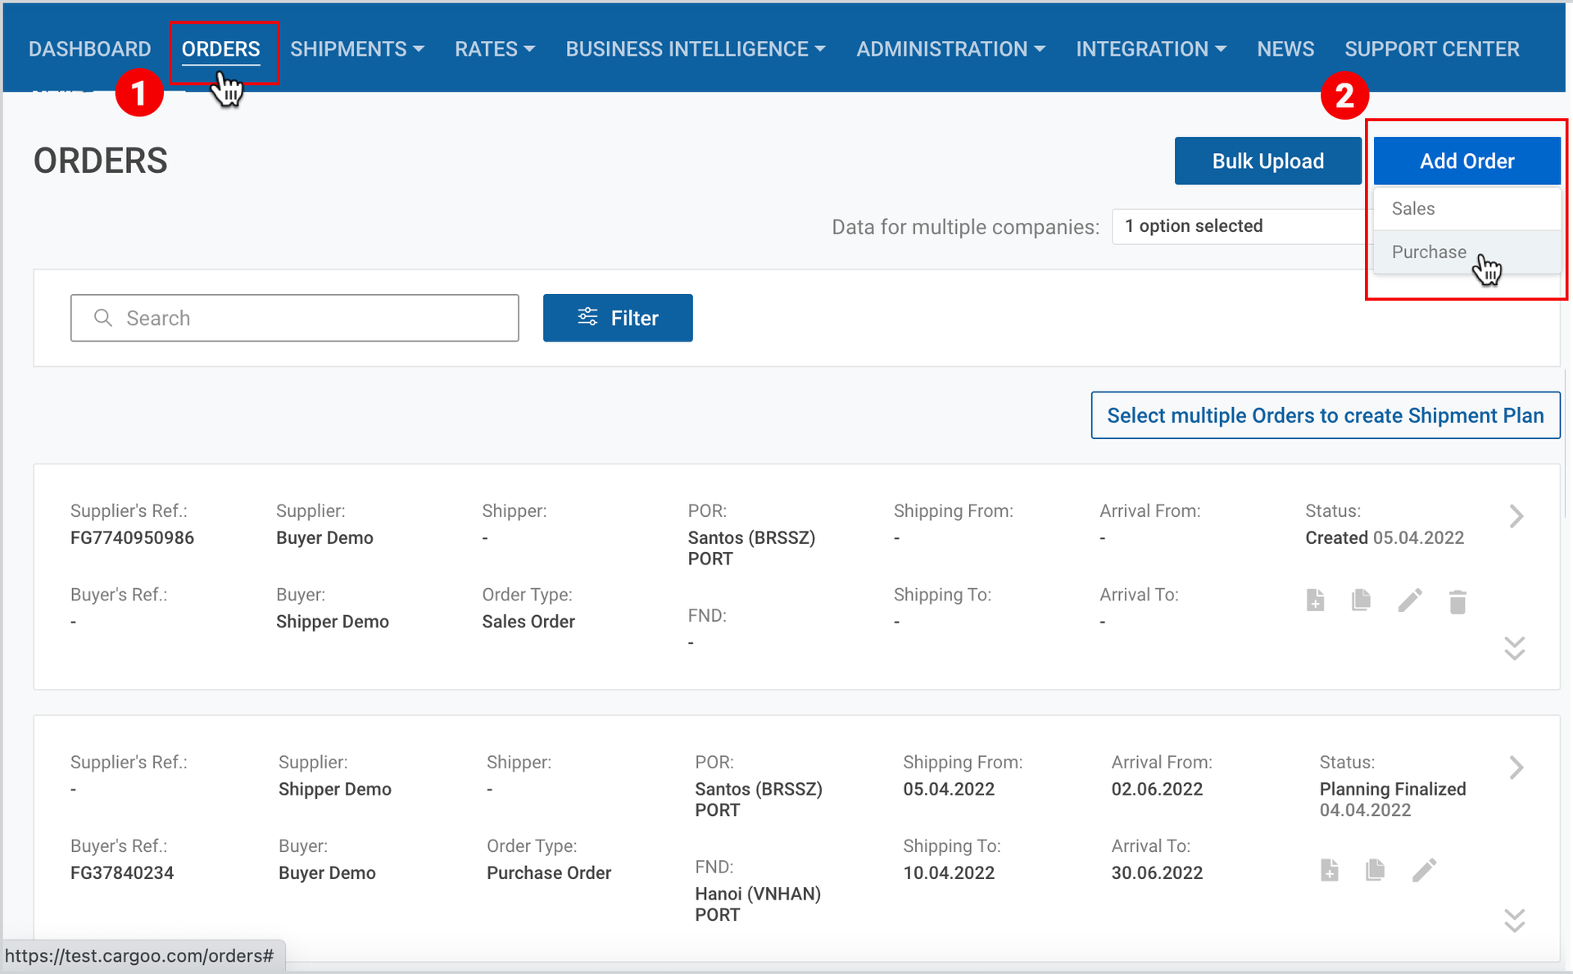
Task: Open details arrow for FG7740950986 order
Action: (x=1516, y=516)
